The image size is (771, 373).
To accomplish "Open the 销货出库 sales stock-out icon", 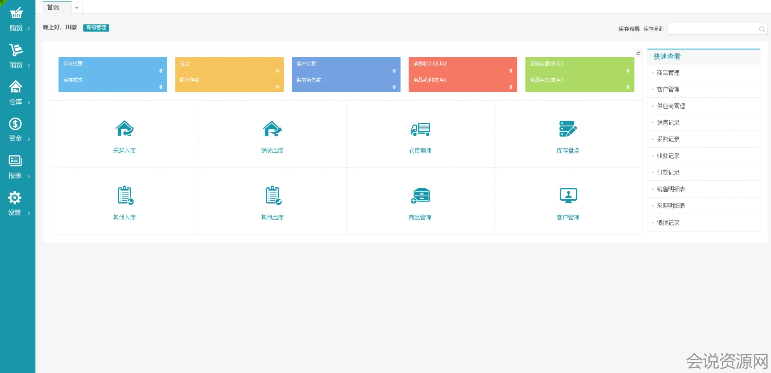I will tap(272, 129).
